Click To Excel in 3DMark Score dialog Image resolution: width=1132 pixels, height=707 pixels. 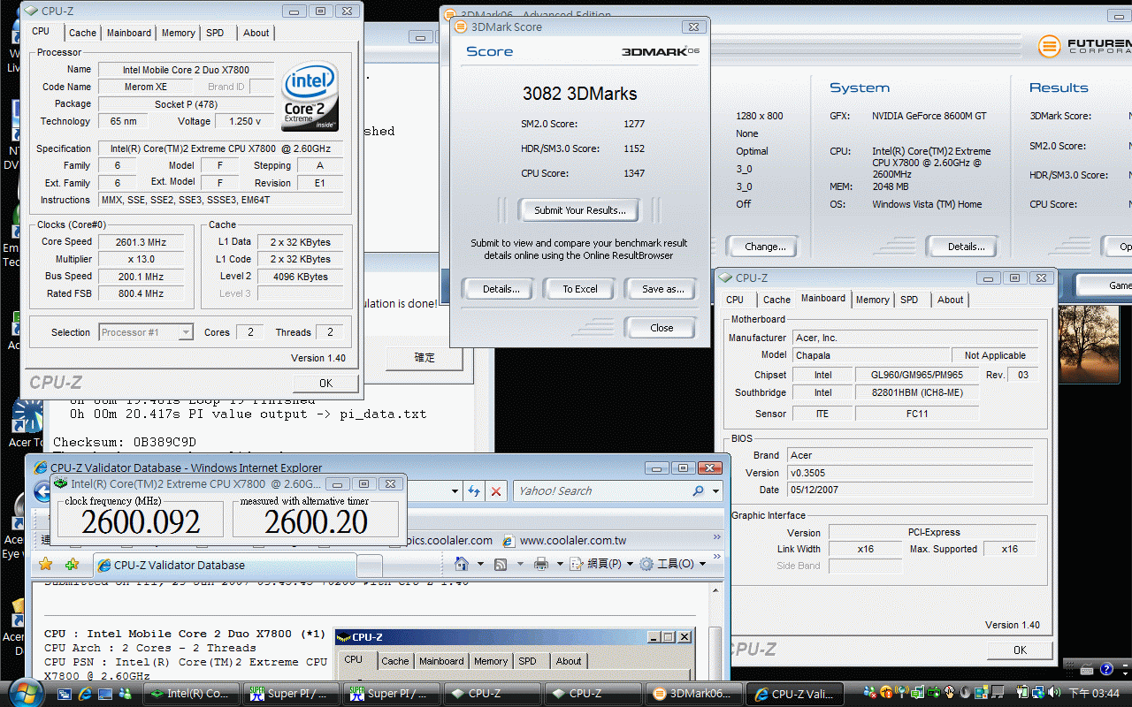coord(580,289)
